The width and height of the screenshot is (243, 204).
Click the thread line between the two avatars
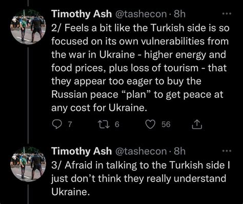(28, 95)
